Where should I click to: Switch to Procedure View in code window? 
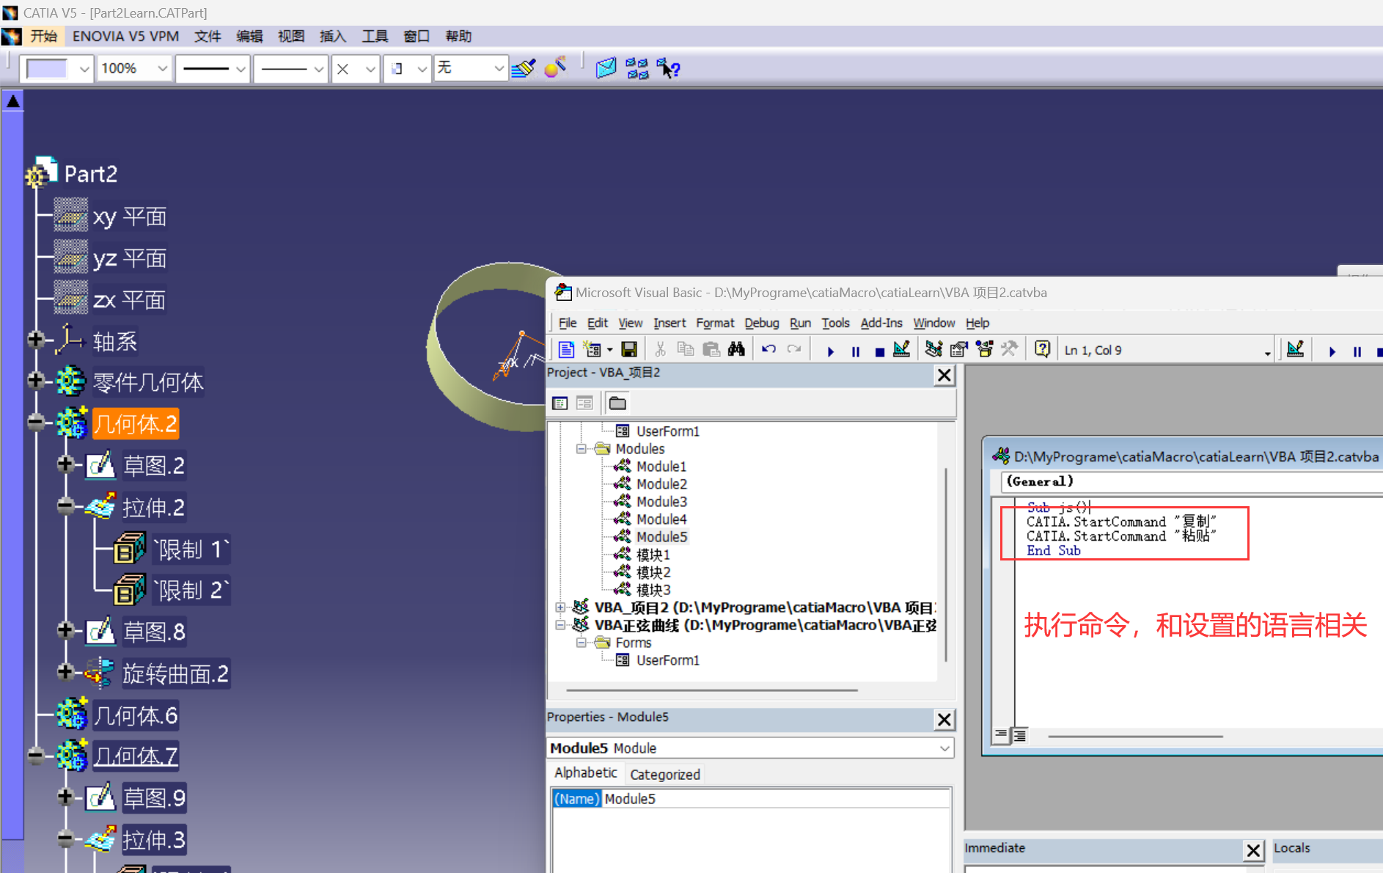pos(1001,734)
